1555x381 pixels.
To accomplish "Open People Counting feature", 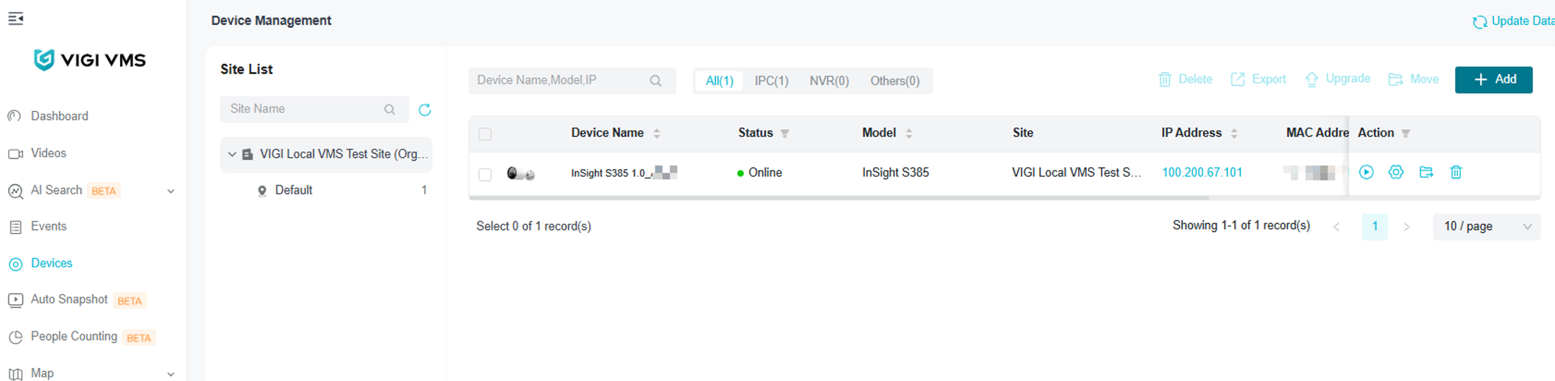I will pyautogui.click(x=74, y=336).
